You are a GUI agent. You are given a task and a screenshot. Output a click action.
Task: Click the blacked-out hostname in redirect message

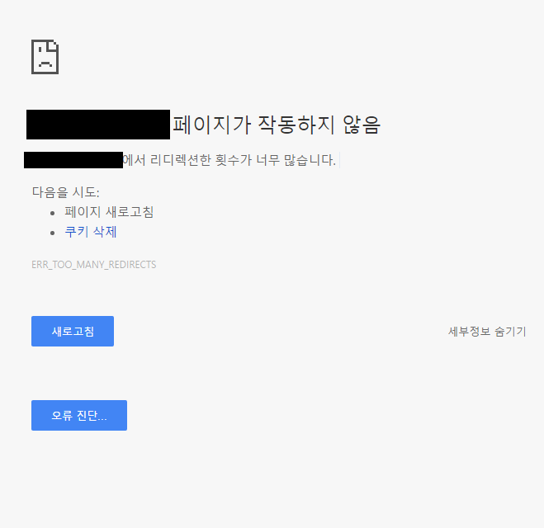pyautogui.click(x=73, y=160)
